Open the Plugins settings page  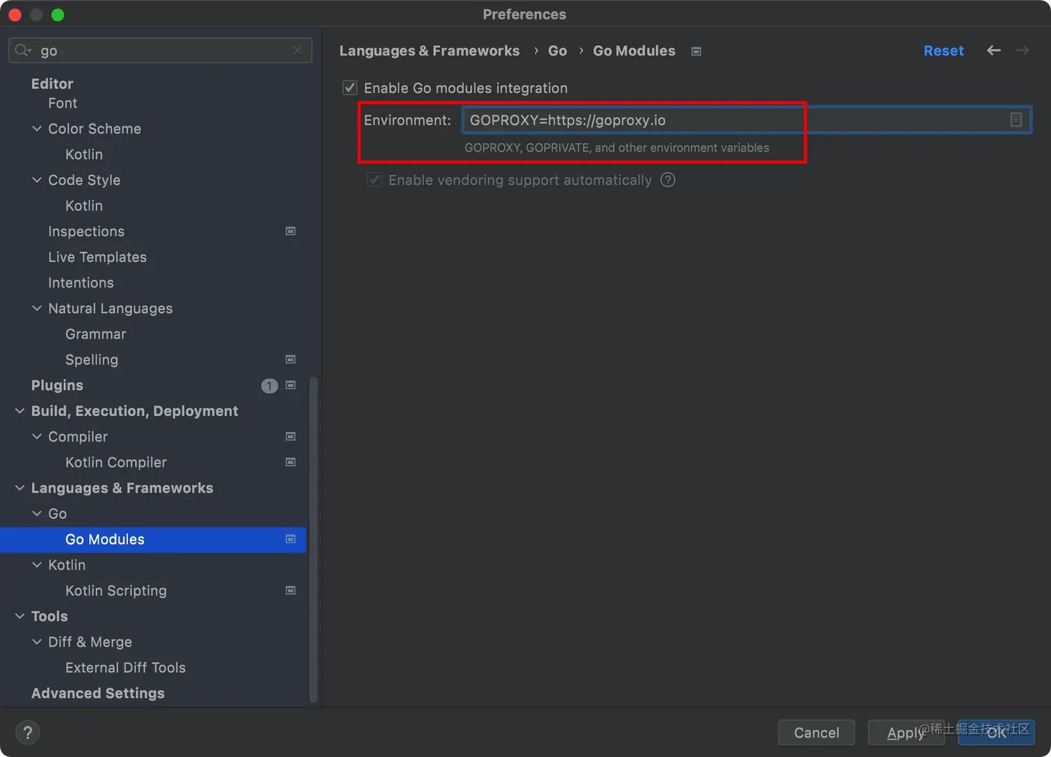[57, 385]
